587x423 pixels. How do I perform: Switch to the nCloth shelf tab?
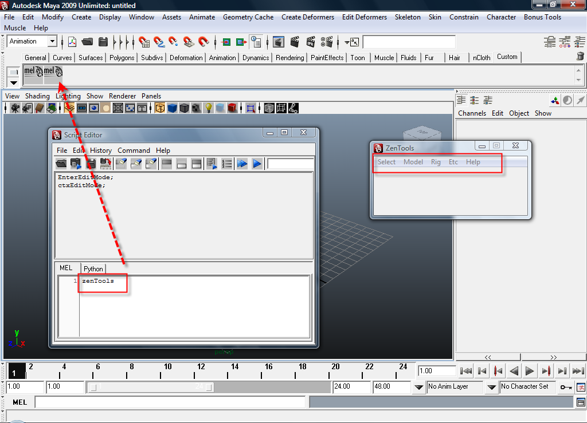click(x=481, y=58)
